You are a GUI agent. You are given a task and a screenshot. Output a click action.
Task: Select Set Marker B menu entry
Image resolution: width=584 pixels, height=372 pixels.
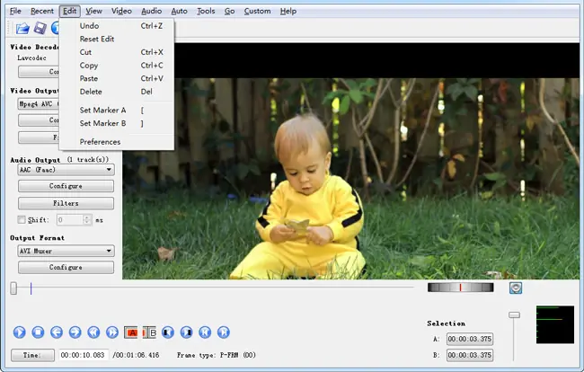point(117,123)
